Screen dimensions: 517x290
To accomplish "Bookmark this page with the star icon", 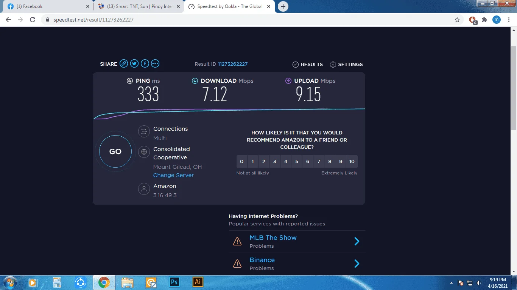I will (457, 20).
